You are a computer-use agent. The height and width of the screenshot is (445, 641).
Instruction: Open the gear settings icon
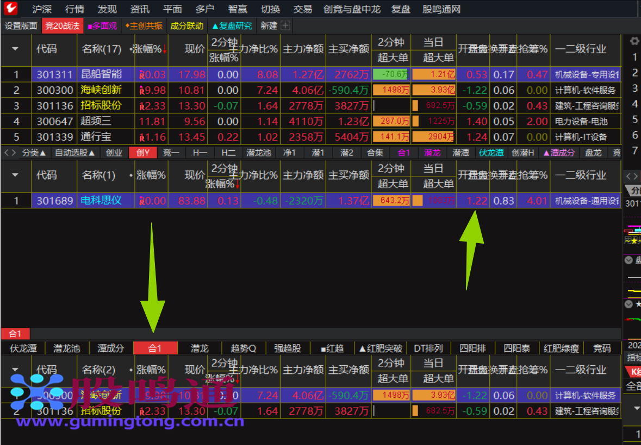click(634, 41)
